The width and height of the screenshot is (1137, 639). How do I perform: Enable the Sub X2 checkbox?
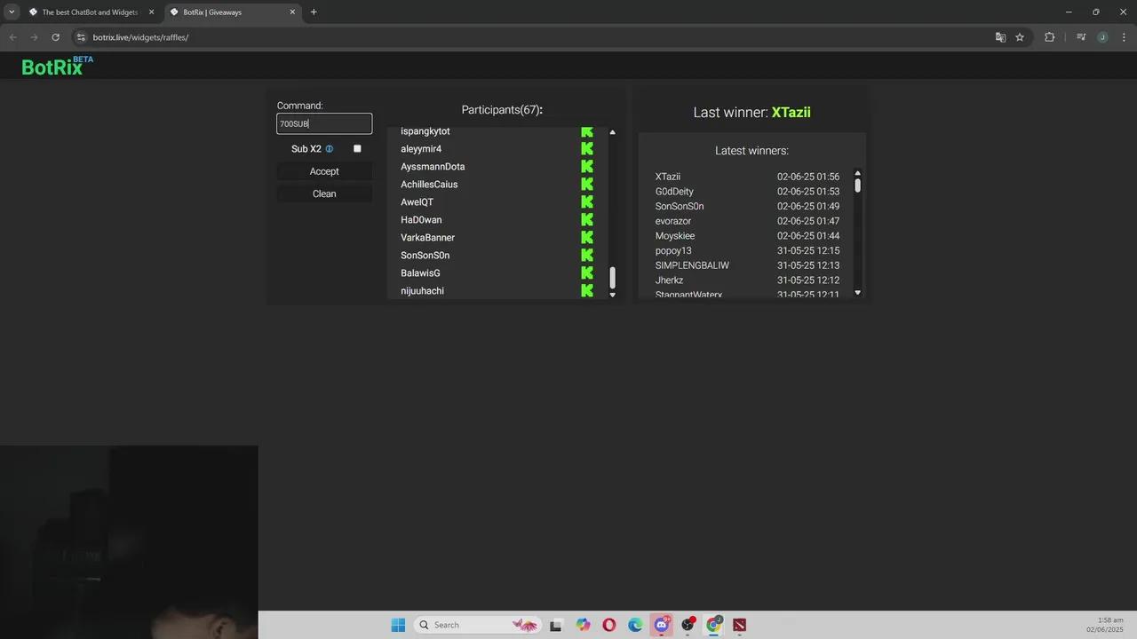(357, 149)
